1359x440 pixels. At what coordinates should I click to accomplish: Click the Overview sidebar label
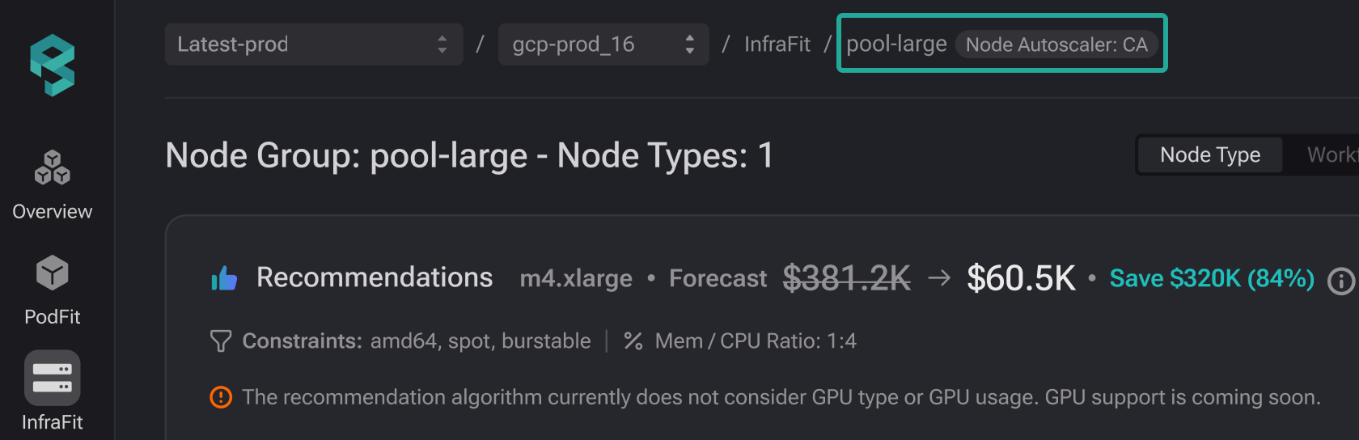pyautogui.click(x=53, y=212)
